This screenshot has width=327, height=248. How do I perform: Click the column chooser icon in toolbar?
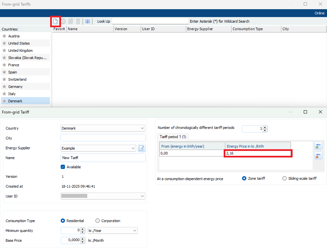(88, 21)
